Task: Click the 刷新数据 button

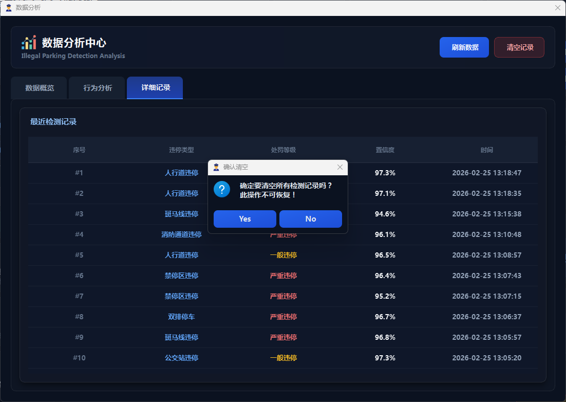Action: click(465, 47)
